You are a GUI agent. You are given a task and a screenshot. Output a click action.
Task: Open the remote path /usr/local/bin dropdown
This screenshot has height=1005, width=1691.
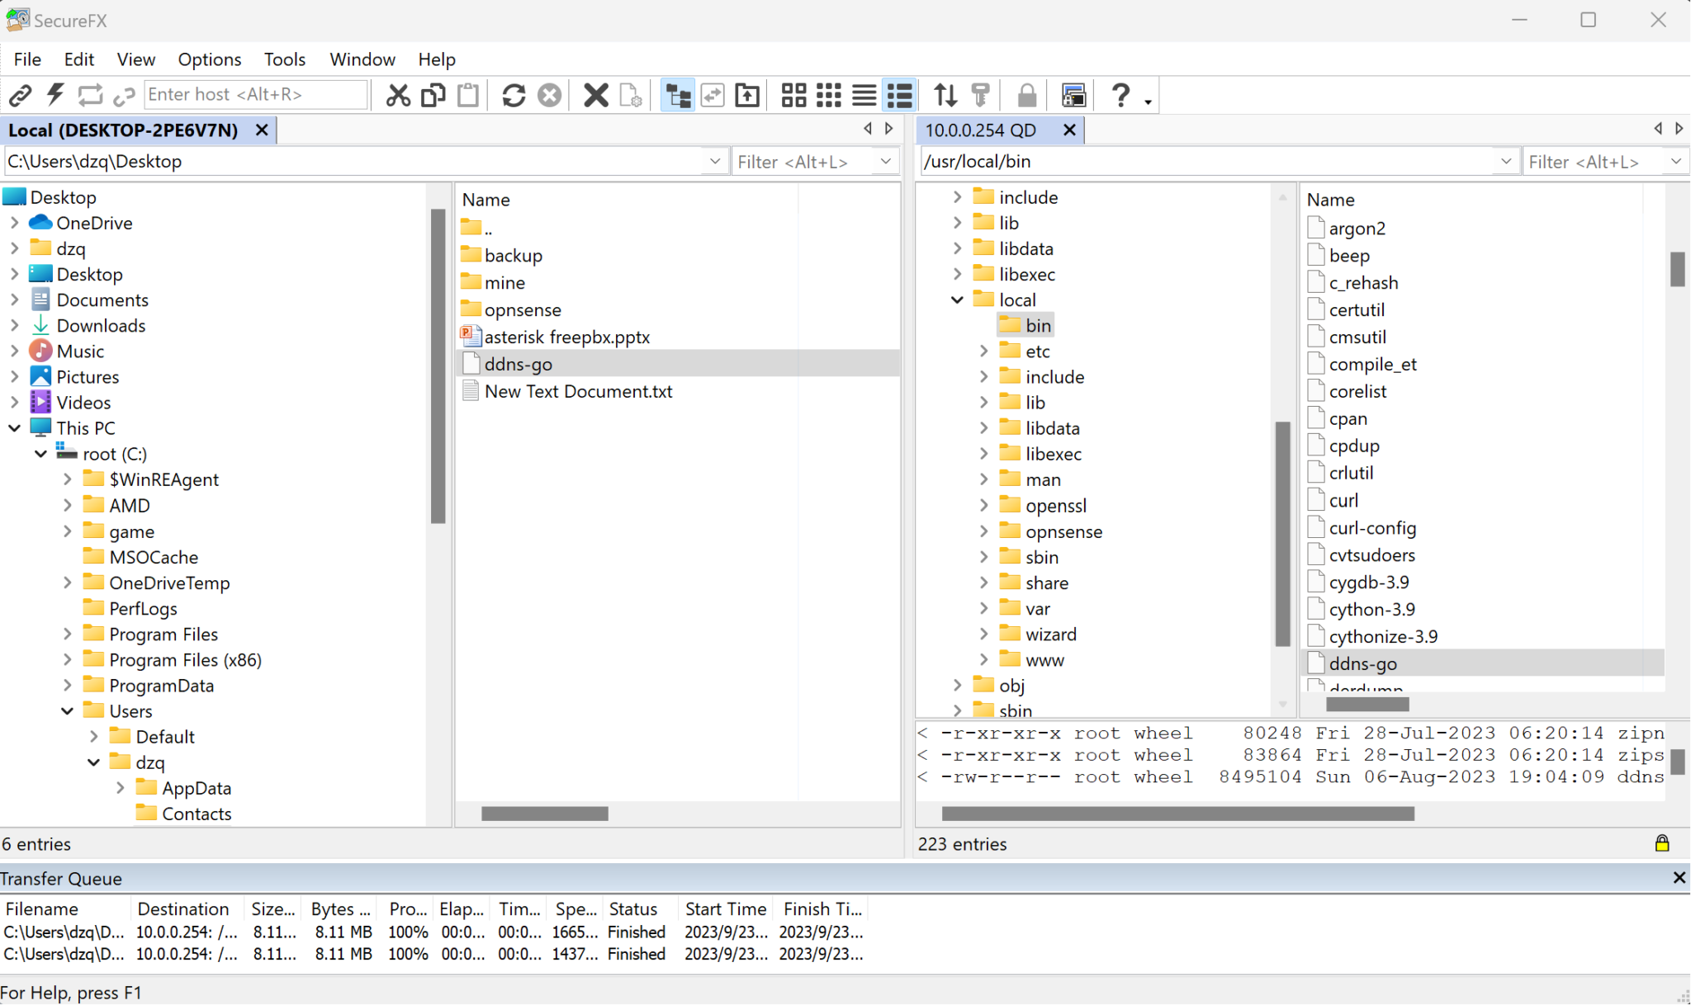[1505, 162]
